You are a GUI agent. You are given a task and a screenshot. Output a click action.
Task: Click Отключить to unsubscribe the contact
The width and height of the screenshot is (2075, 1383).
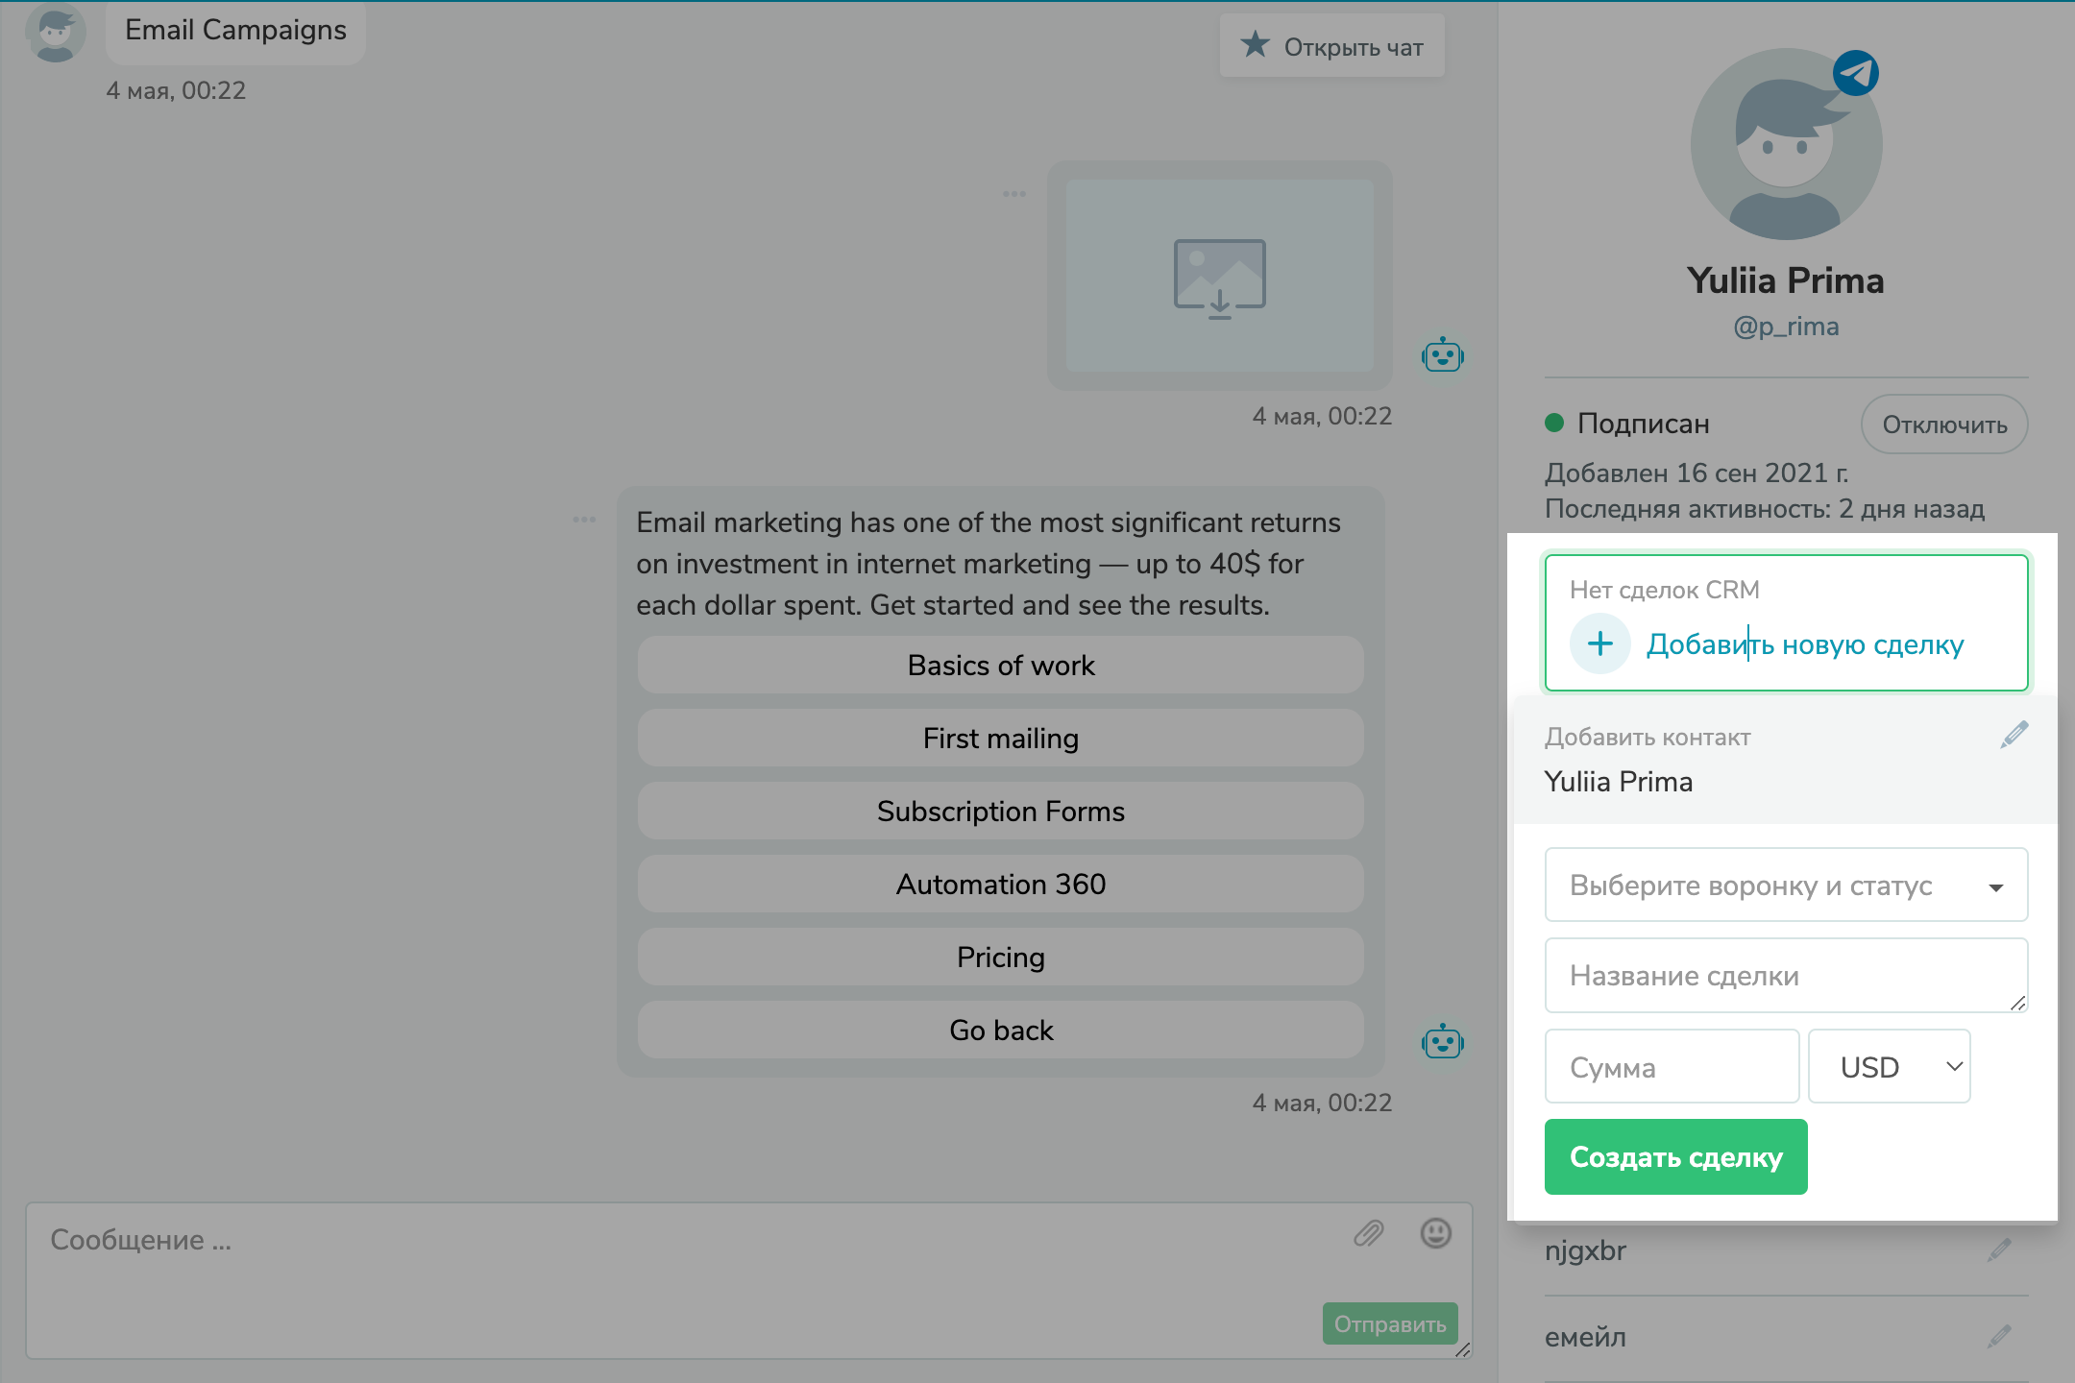pos(1942,424)
